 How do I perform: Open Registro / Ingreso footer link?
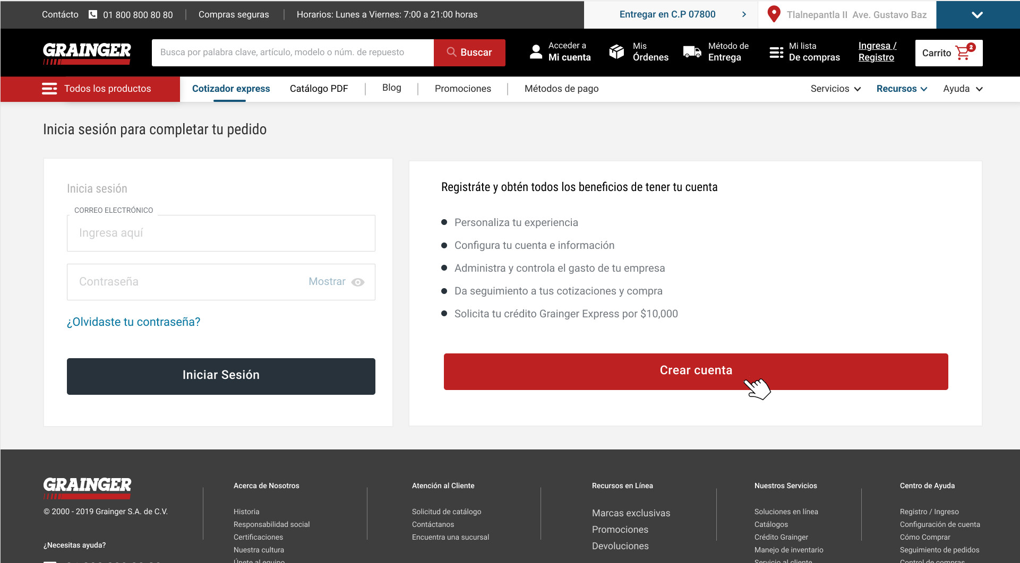[929, 512]
